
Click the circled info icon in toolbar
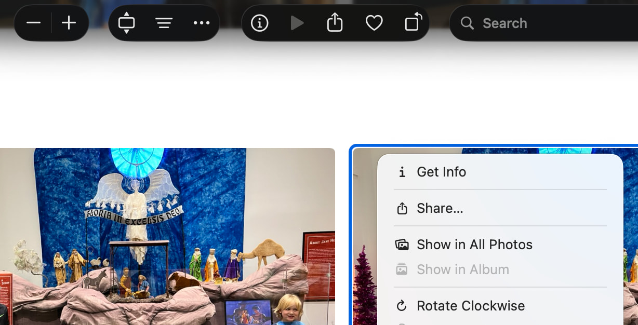[x=259, y=23]
